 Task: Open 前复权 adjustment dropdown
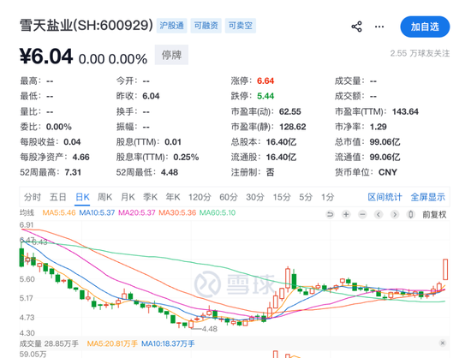[434, 214]
